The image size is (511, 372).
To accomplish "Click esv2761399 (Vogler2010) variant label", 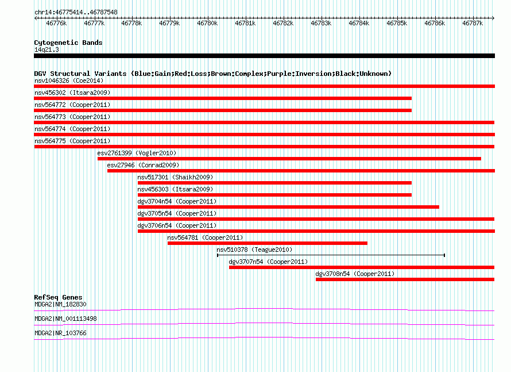I will pos(137,153).
